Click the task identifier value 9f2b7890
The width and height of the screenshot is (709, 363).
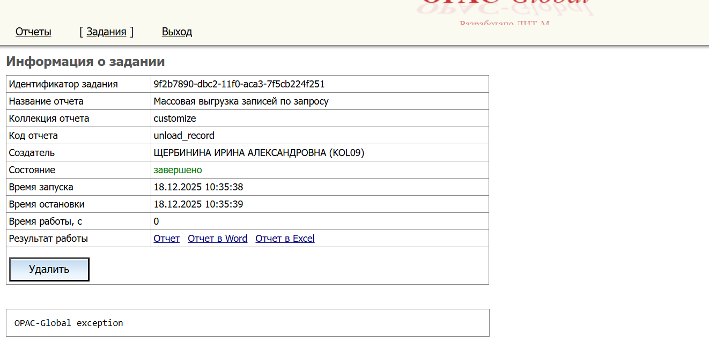(x=239, y=84)
